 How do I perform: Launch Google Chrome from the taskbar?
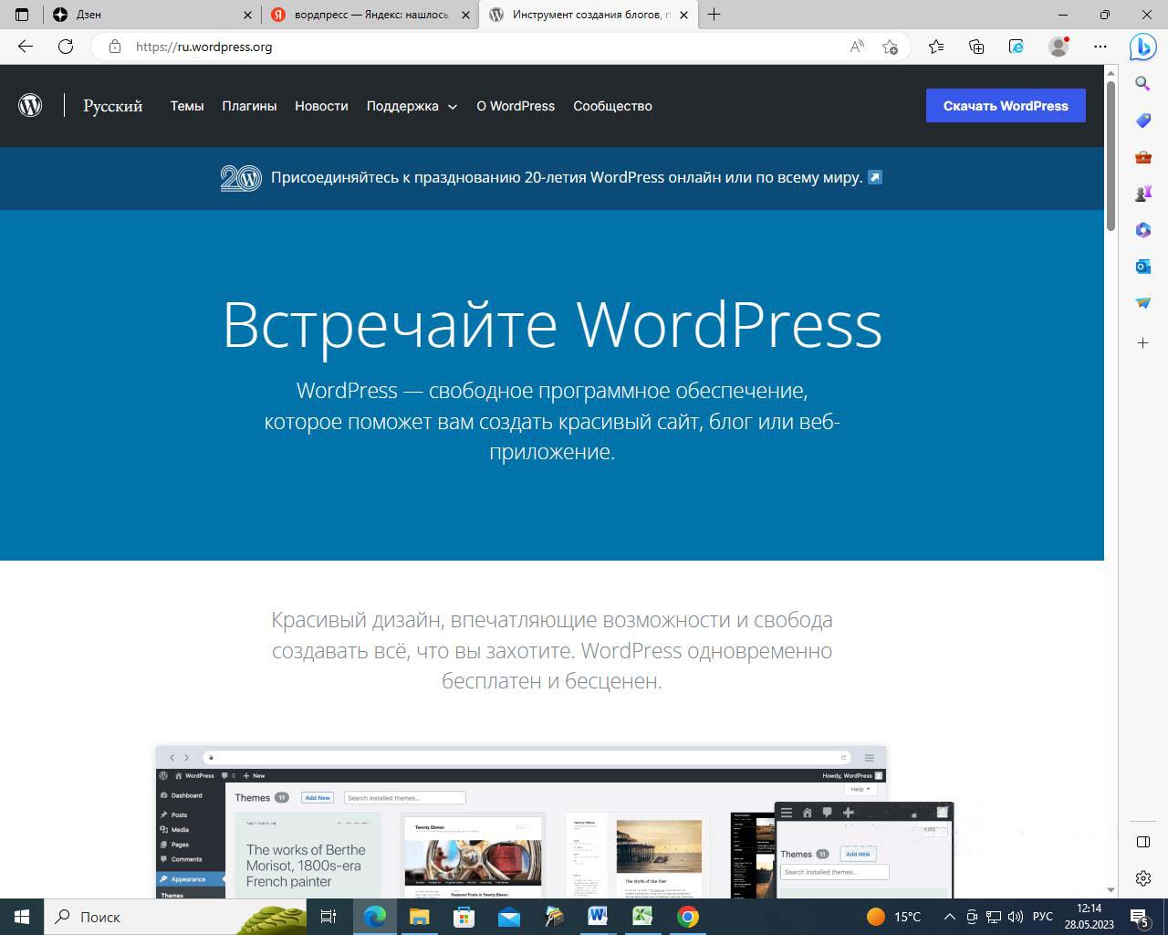click(x=688, y=917)
